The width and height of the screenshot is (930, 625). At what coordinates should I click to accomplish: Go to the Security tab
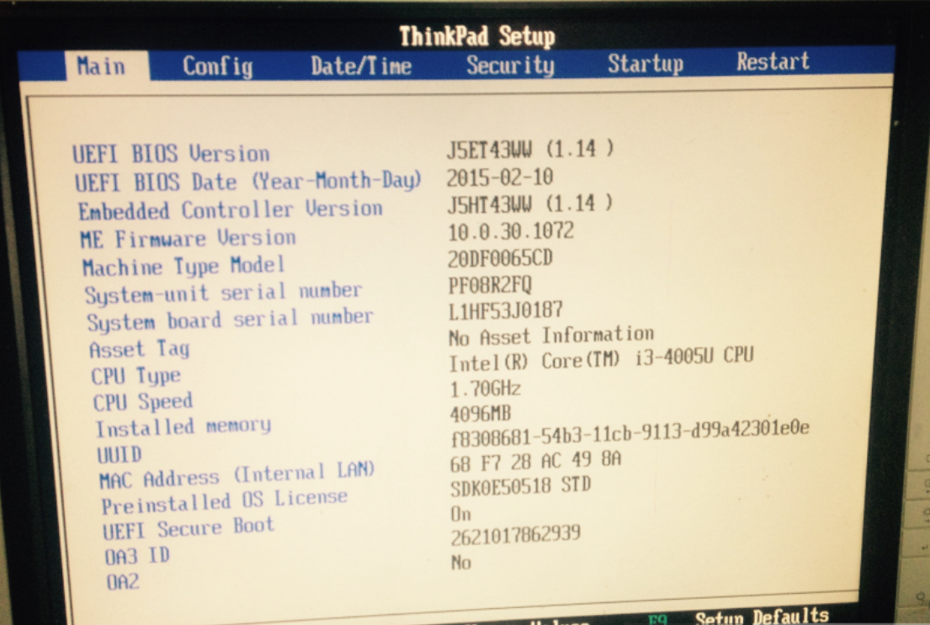tap(510, 65)
